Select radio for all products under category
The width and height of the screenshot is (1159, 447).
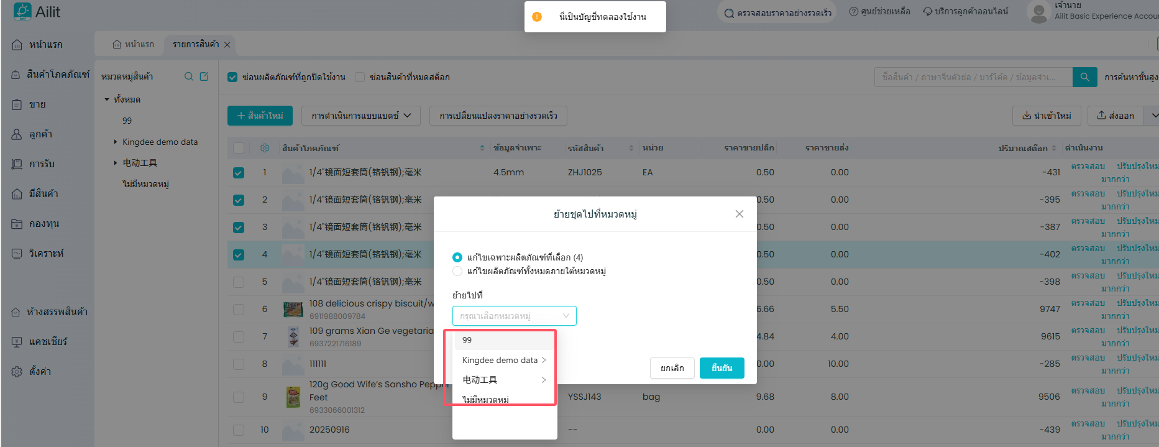click(x=457, y=271)
